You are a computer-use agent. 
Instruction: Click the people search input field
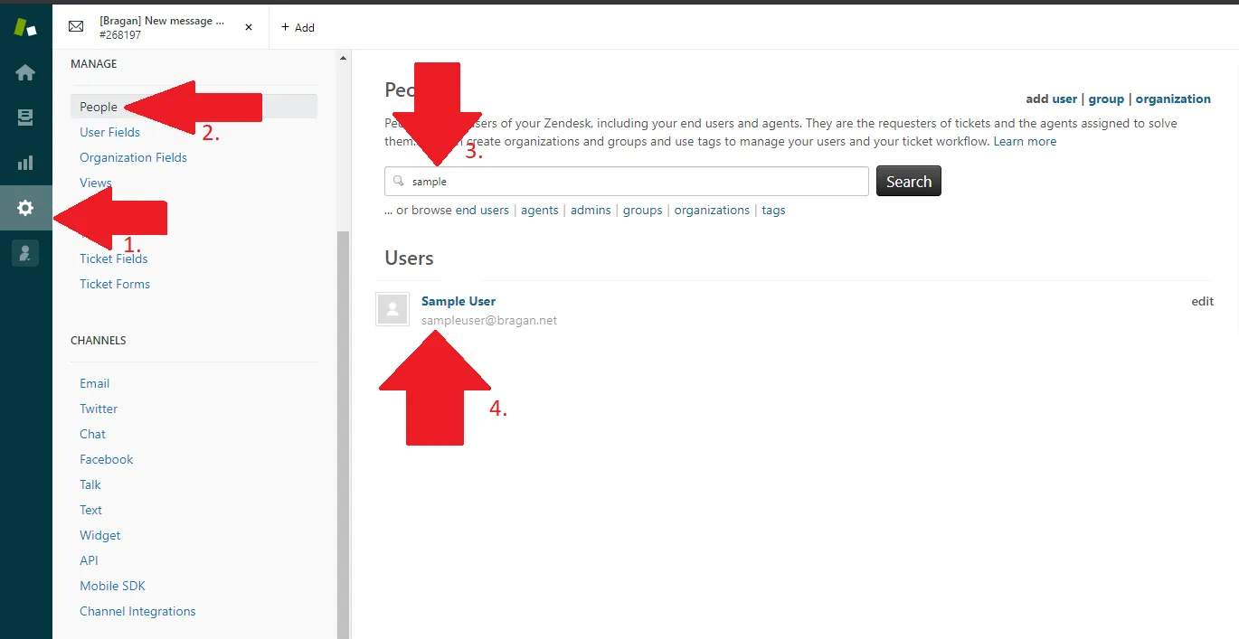point(627,181)
